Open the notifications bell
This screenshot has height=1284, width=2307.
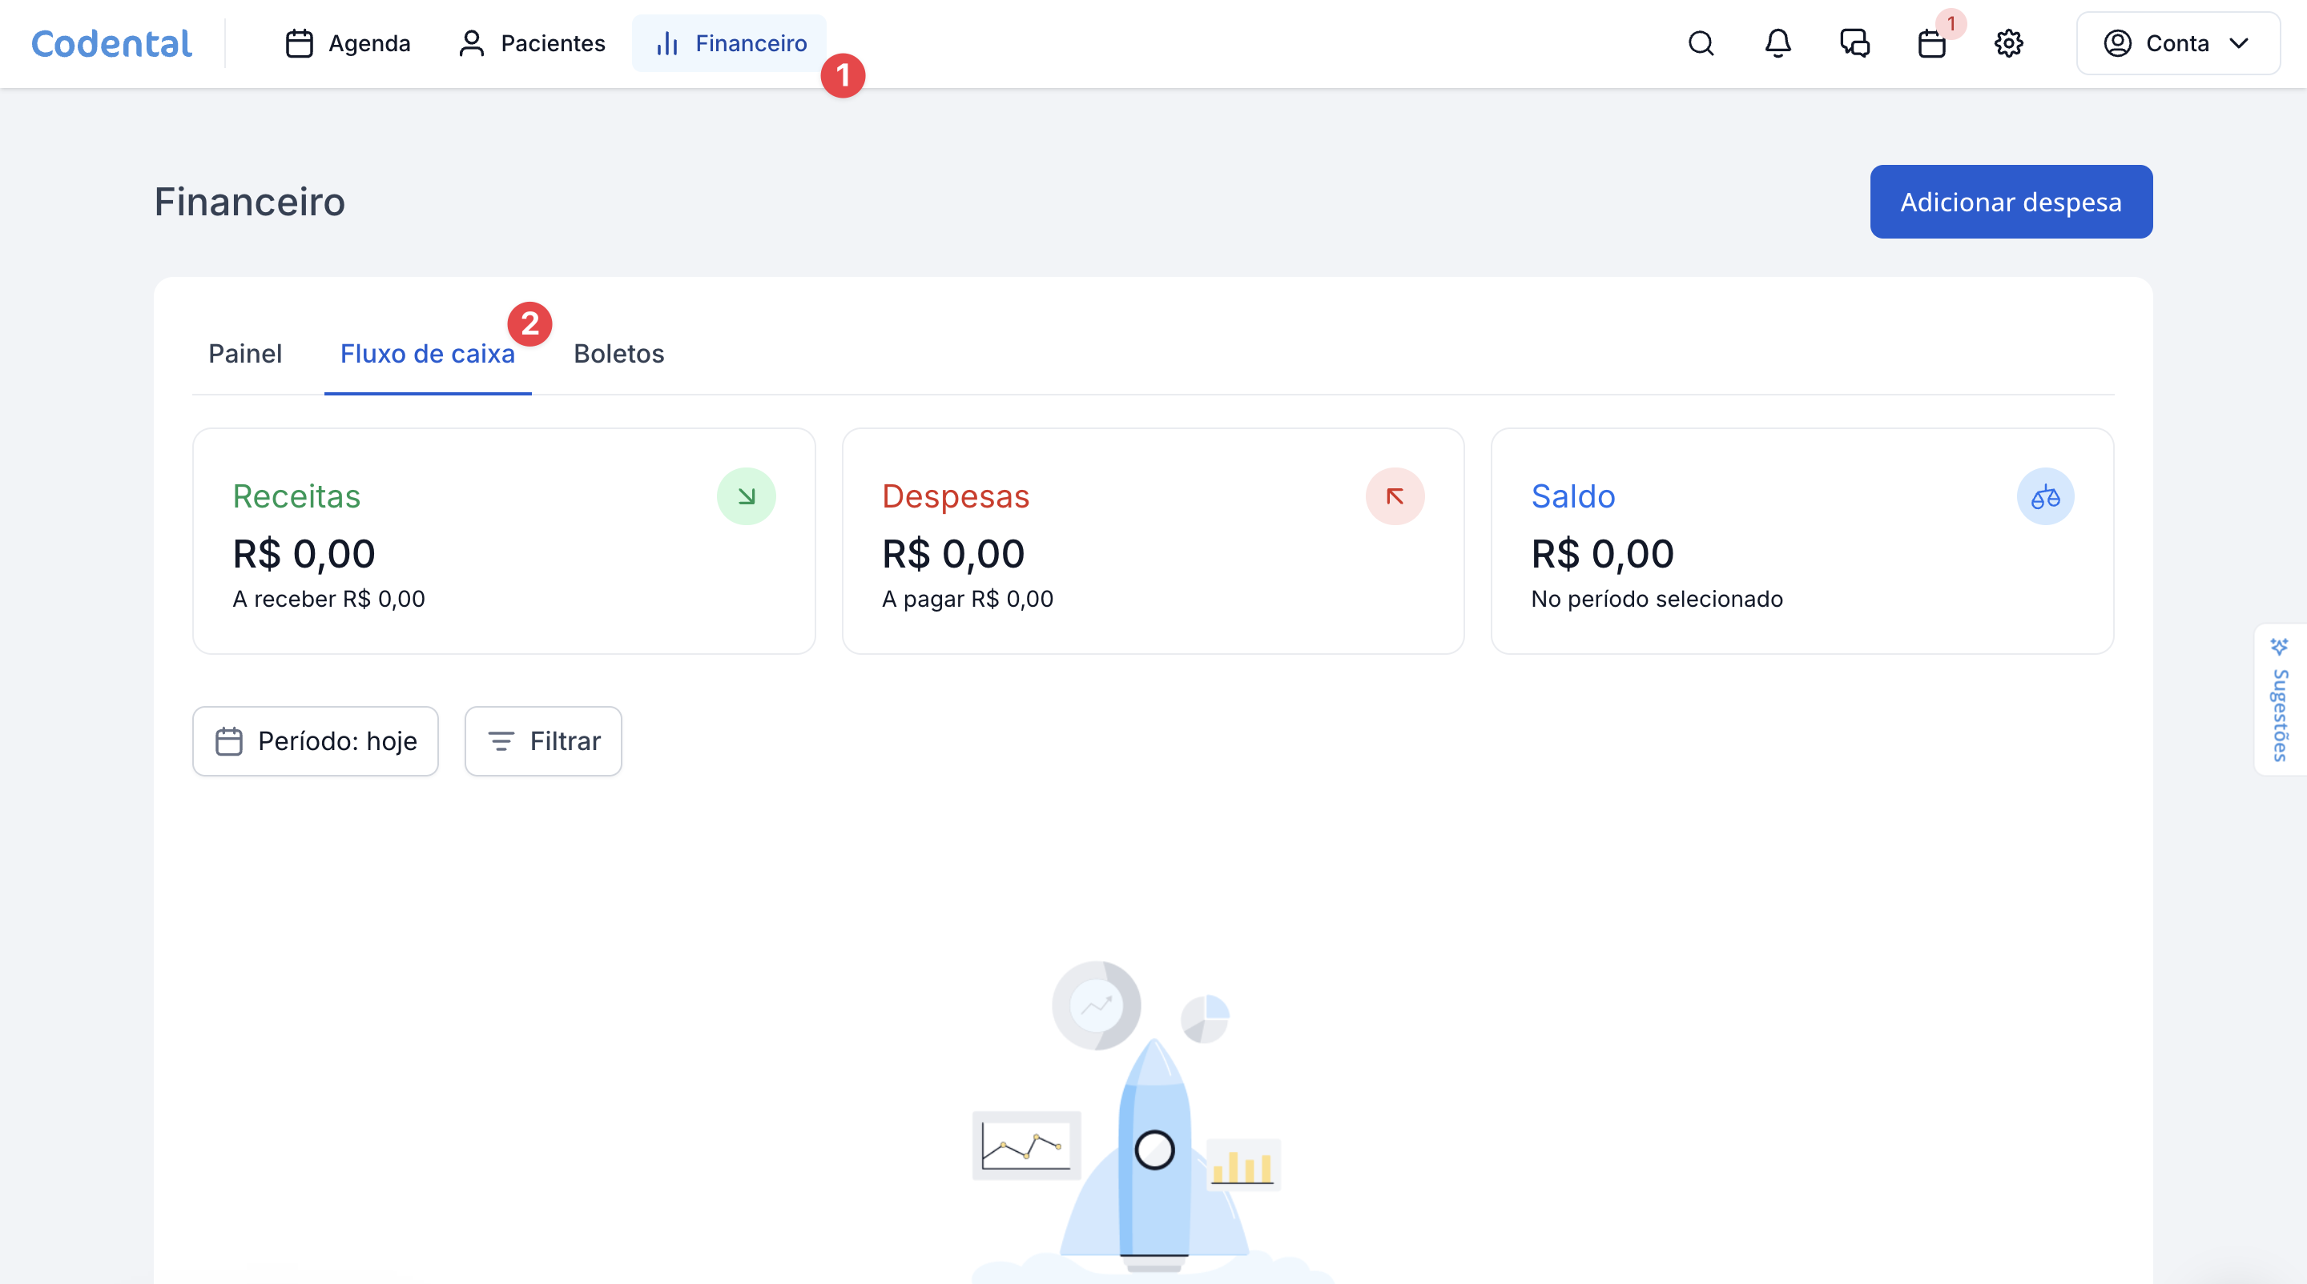point(1778,43)
